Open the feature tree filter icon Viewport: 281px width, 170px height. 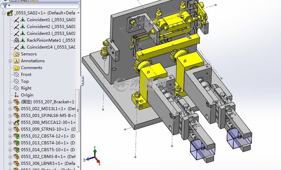(x=5, y=5)
